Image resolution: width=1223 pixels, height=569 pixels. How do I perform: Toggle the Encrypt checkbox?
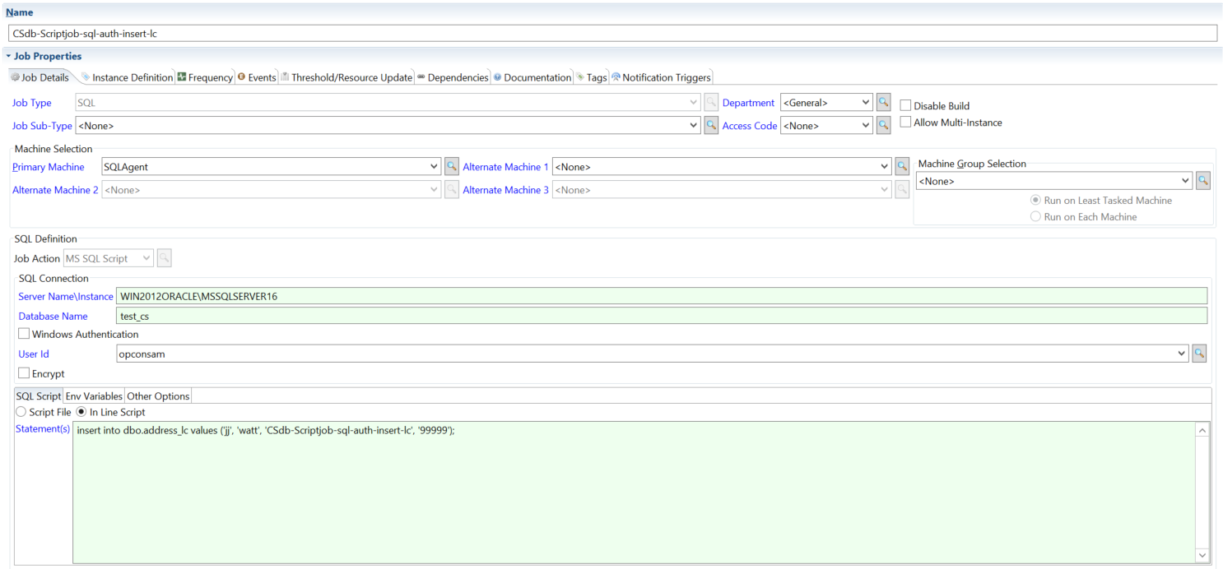click(x=24, y=373)
